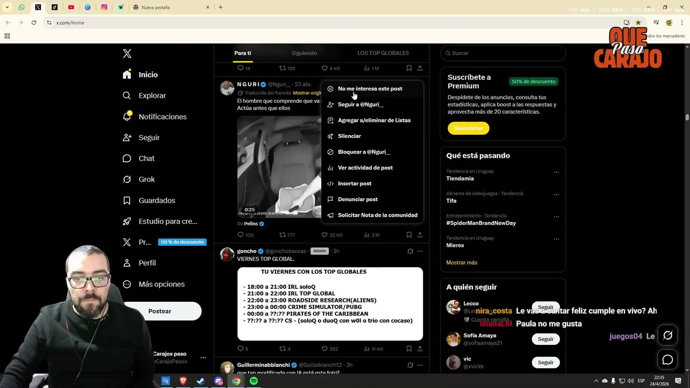
Task: Click the X logo in the sidebar
Action: (x=127, y=53)
